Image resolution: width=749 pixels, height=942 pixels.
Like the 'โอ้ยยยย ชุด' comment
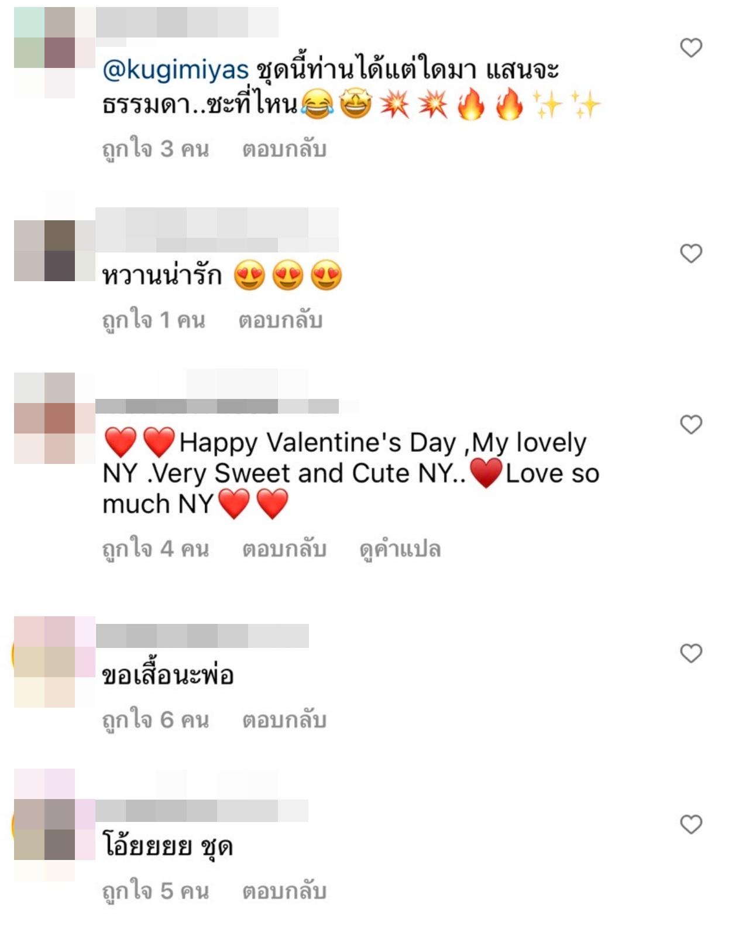coord(691,824)
